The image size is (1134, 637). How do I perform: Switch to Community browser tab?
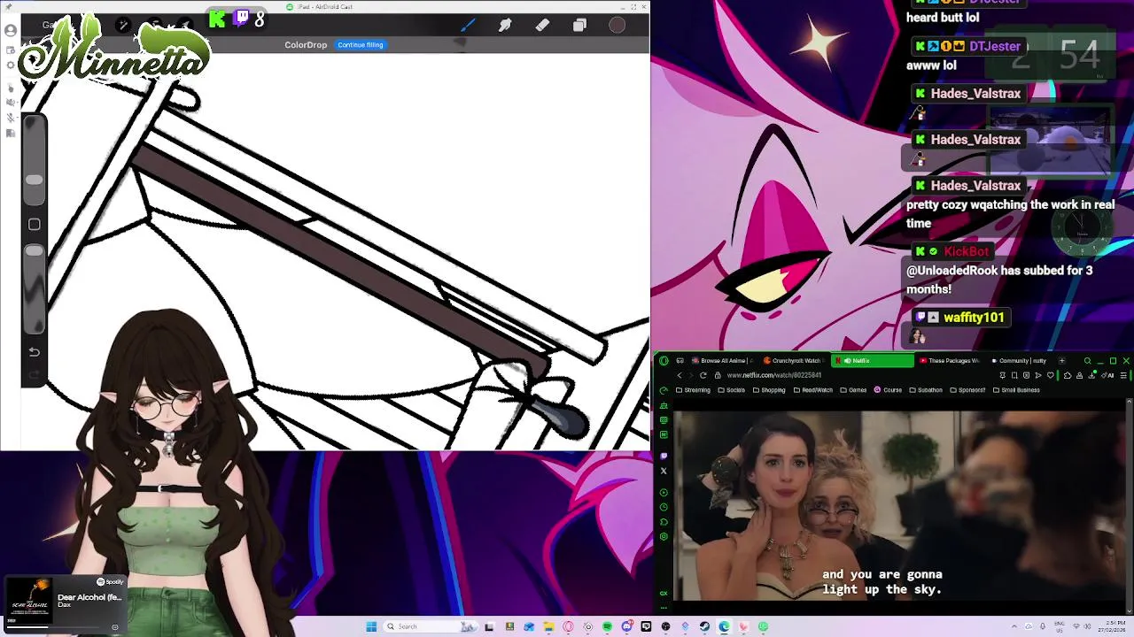1019,360
